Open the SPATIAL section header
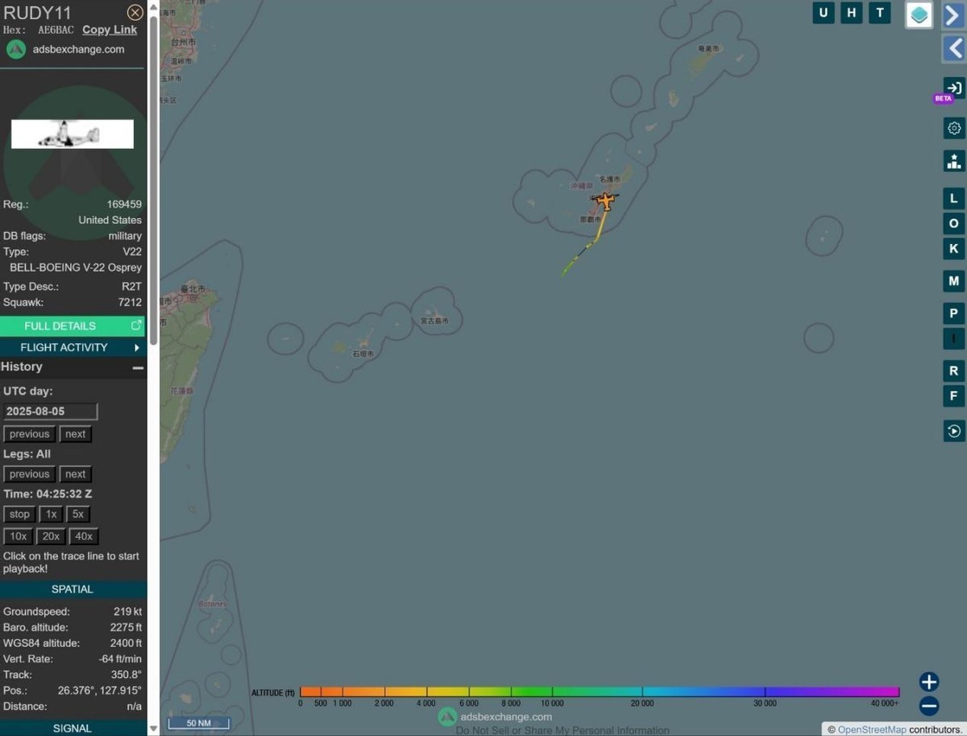This screenshot has width=967, height=736. point(73,589)
